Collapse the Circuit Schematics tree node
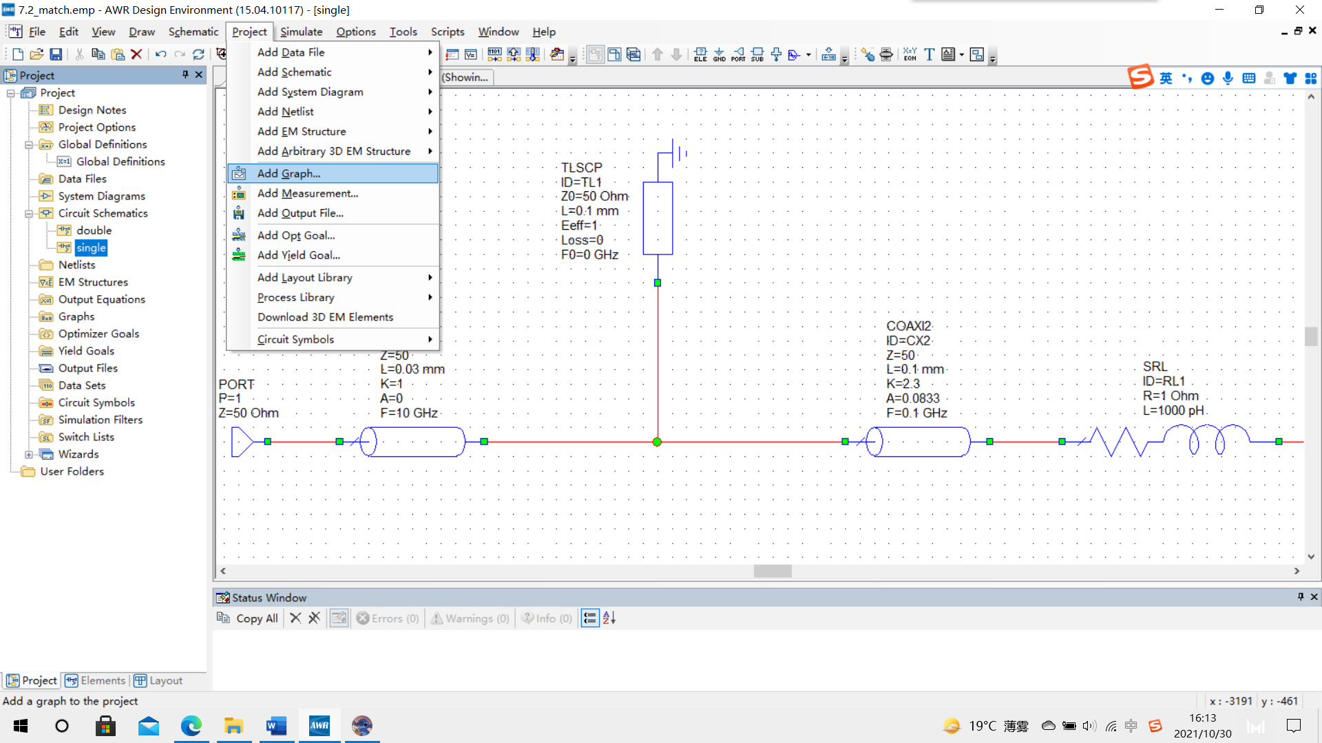The width and height of the screenshot is (1322, 743). tap(29, 213)
